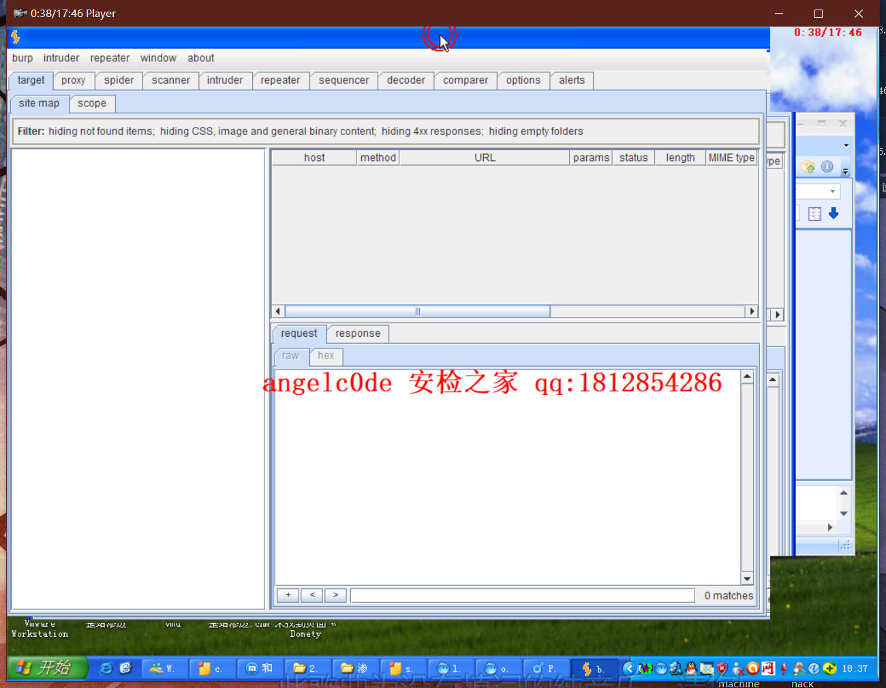Switch to the alerts tab
Viewport: 886px width, 688px height.
click(x=572, y=80)
